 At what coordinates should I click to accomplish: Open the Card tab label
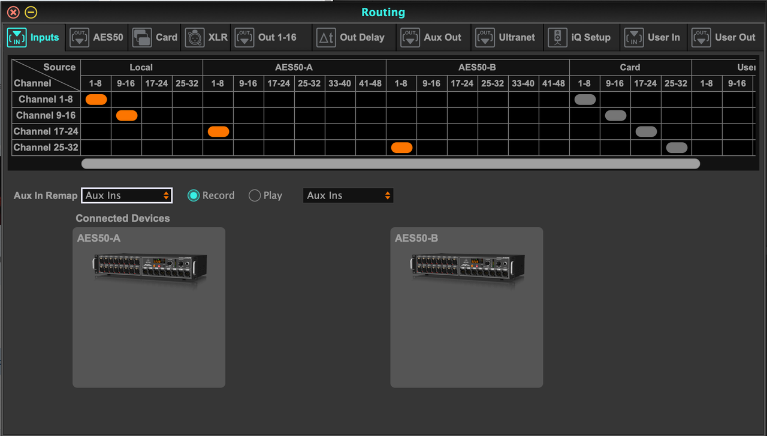(167, 37)
